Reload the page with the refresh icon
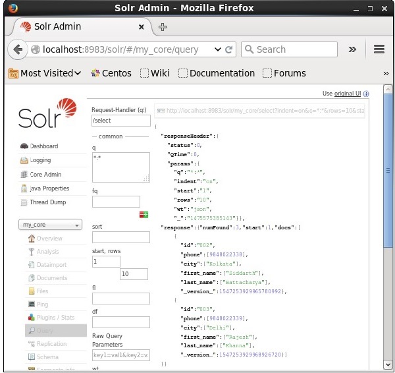Image resolution: width=395 pixels, height=373 pixels. pos(229,49)
